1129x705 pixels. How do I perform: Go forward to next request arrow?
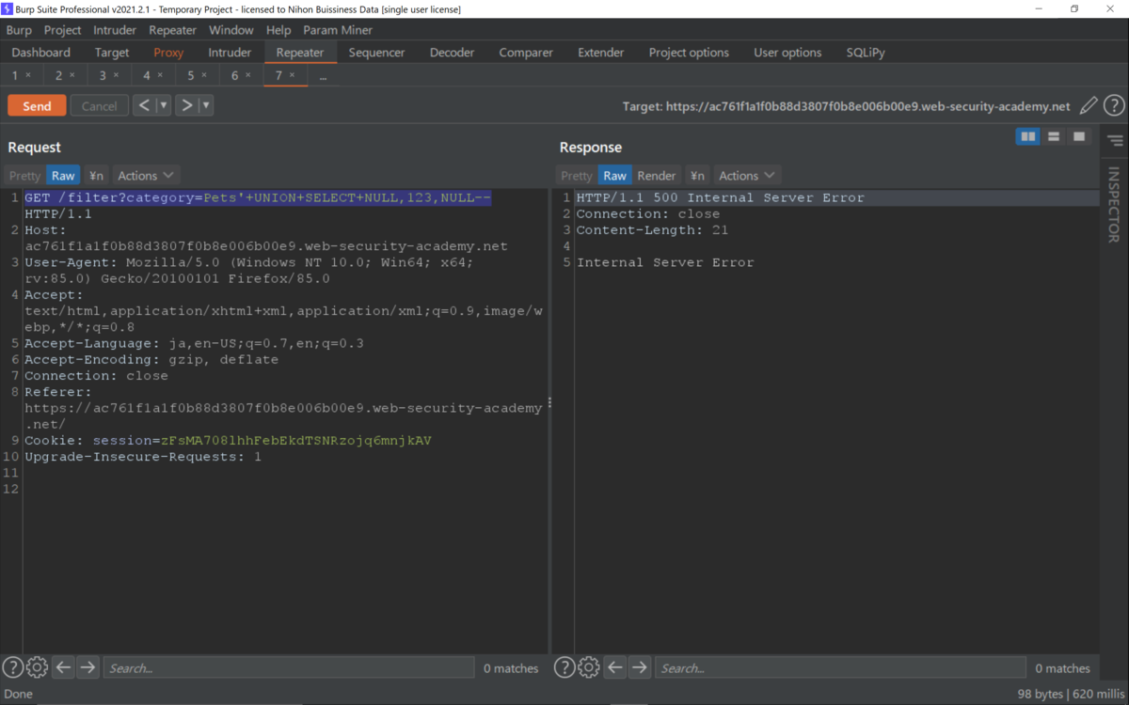(186, 105)
